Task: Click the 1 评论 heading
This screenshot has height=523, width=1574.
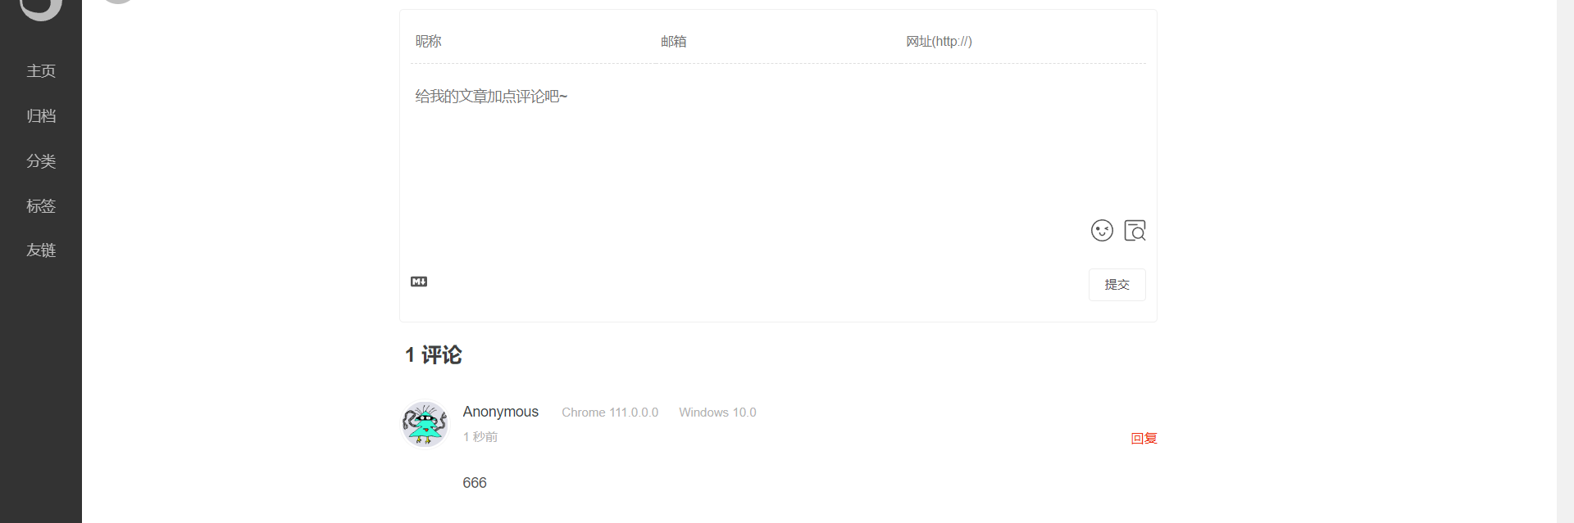Action: [434, 355]
